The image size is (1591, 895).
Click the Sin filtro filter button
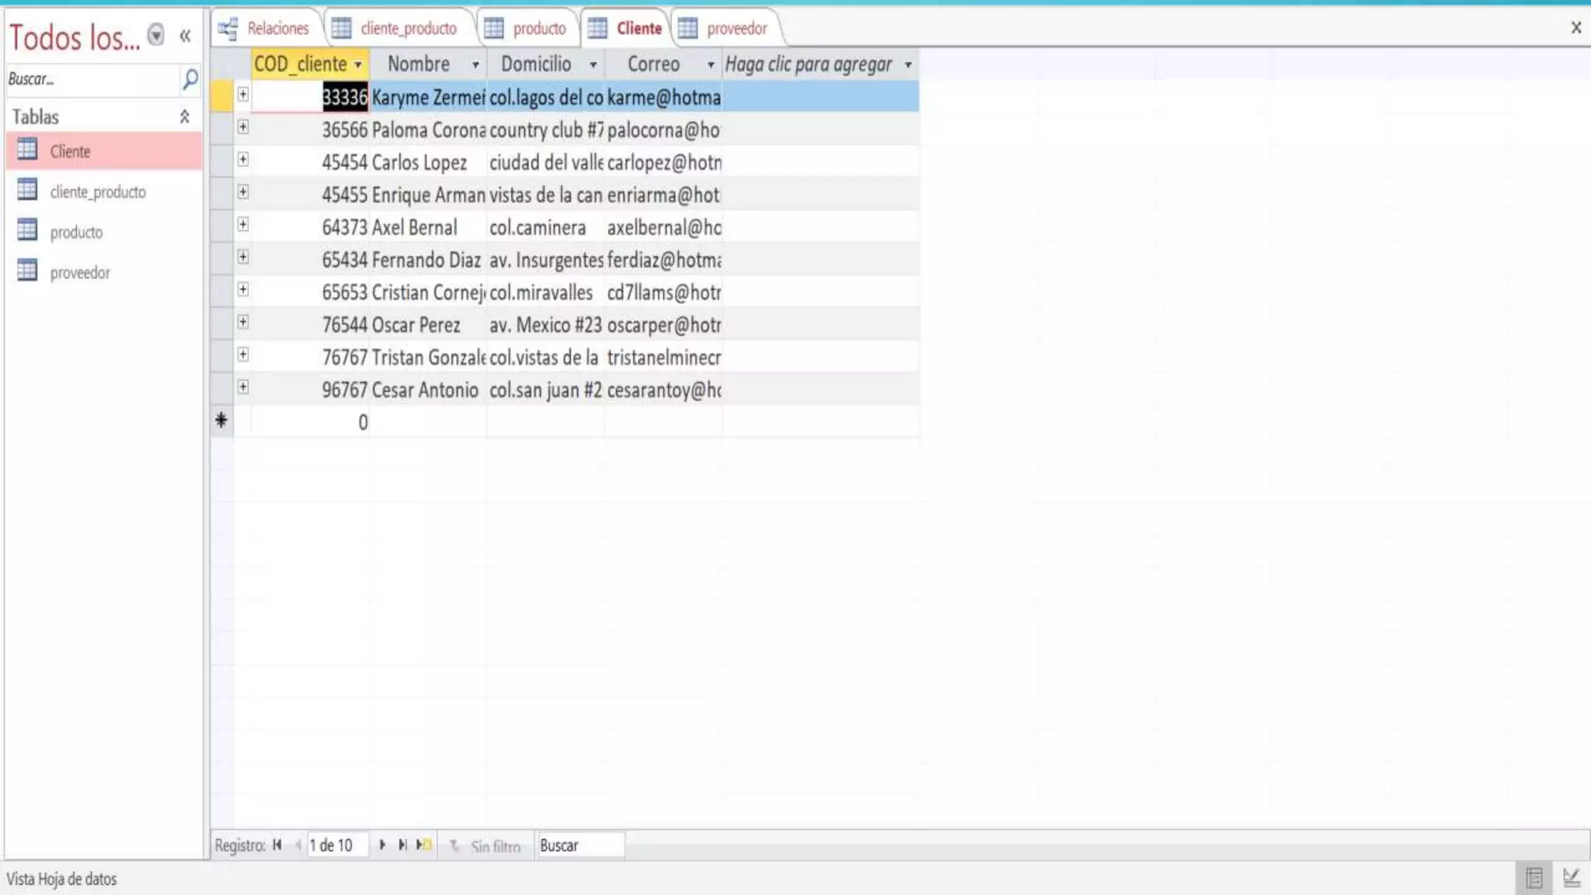click(487, 846)
